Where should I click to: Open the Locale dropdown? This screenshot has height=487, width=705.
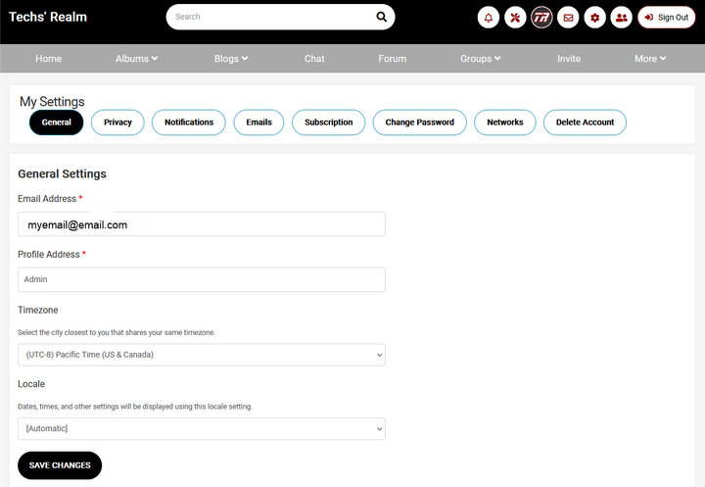(x=202, y=428)
